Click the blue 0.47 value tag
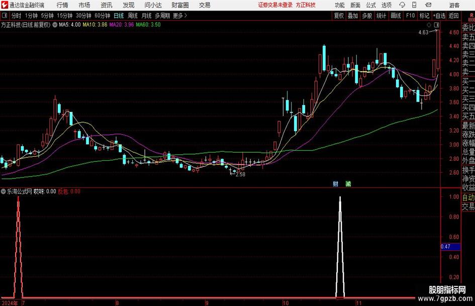This screenshot has height=306, width=475. (x=450, y=247)
